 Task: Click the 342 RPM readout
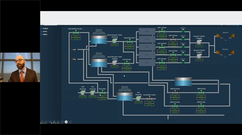tap(114, 44)
